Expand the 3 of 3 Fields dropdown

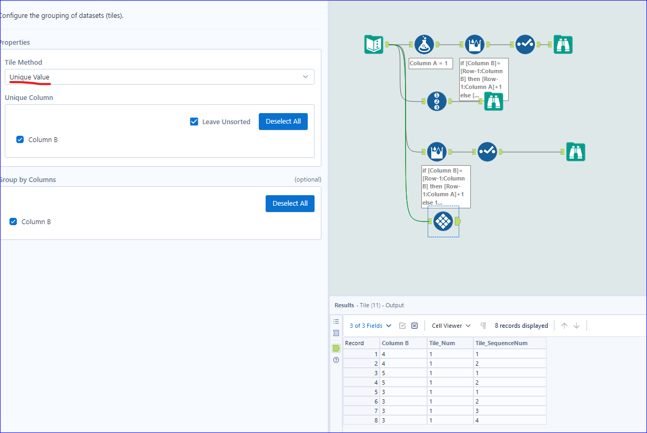[369, 325]
